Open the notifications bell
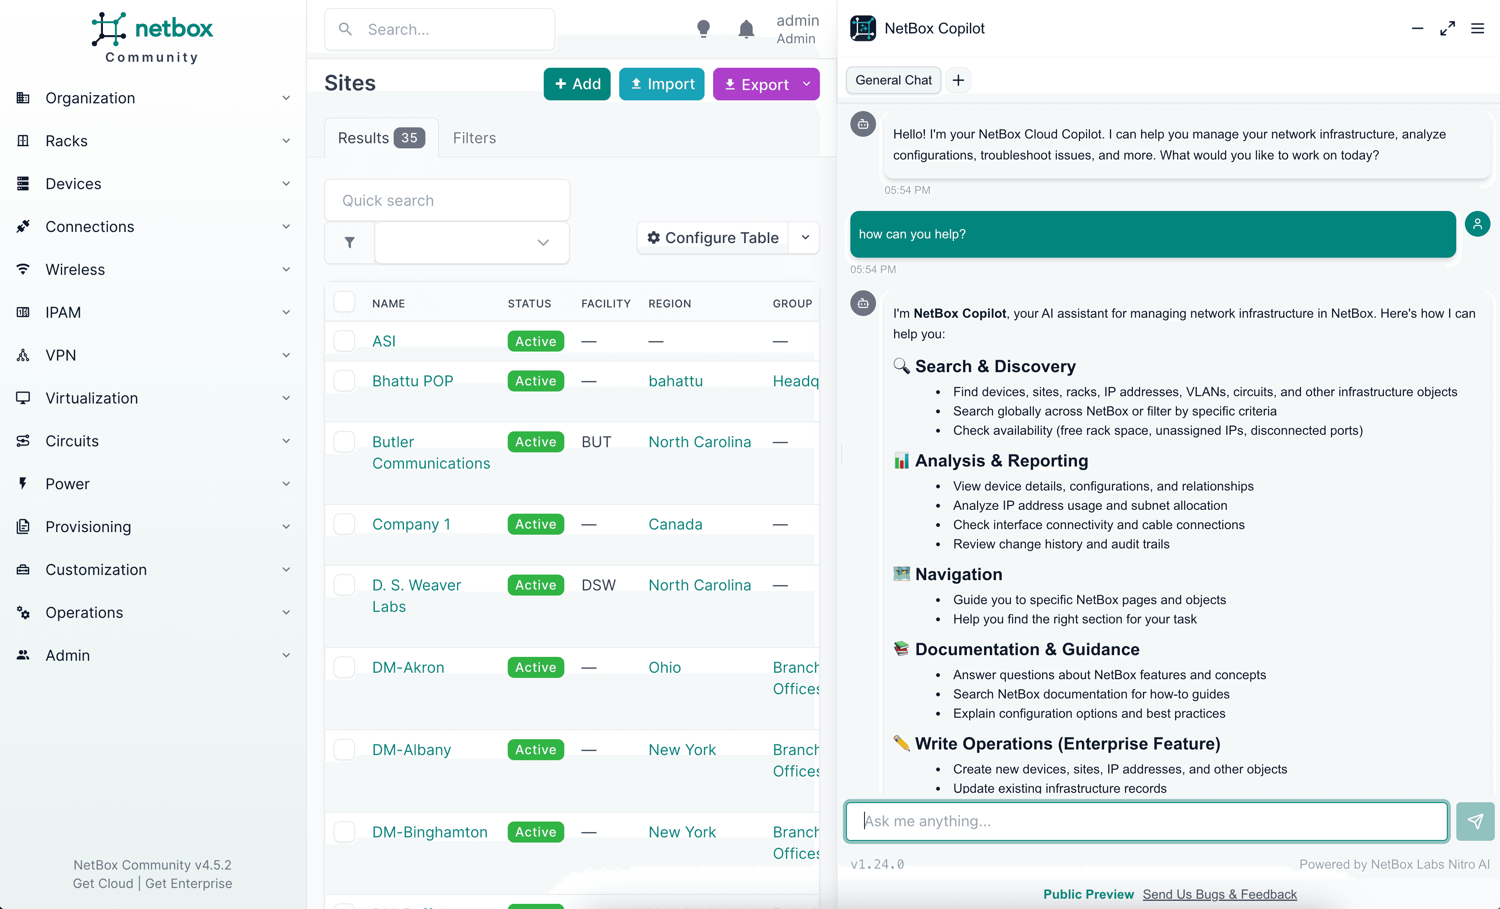Image resolution: width=1500 pixels, height=909 pixels. (x=746, y=29)
